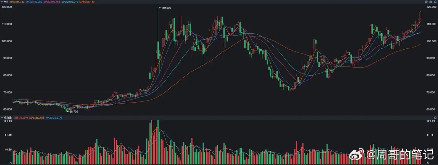
Task: Click the MA indicator name label
Action: point(6,2)
